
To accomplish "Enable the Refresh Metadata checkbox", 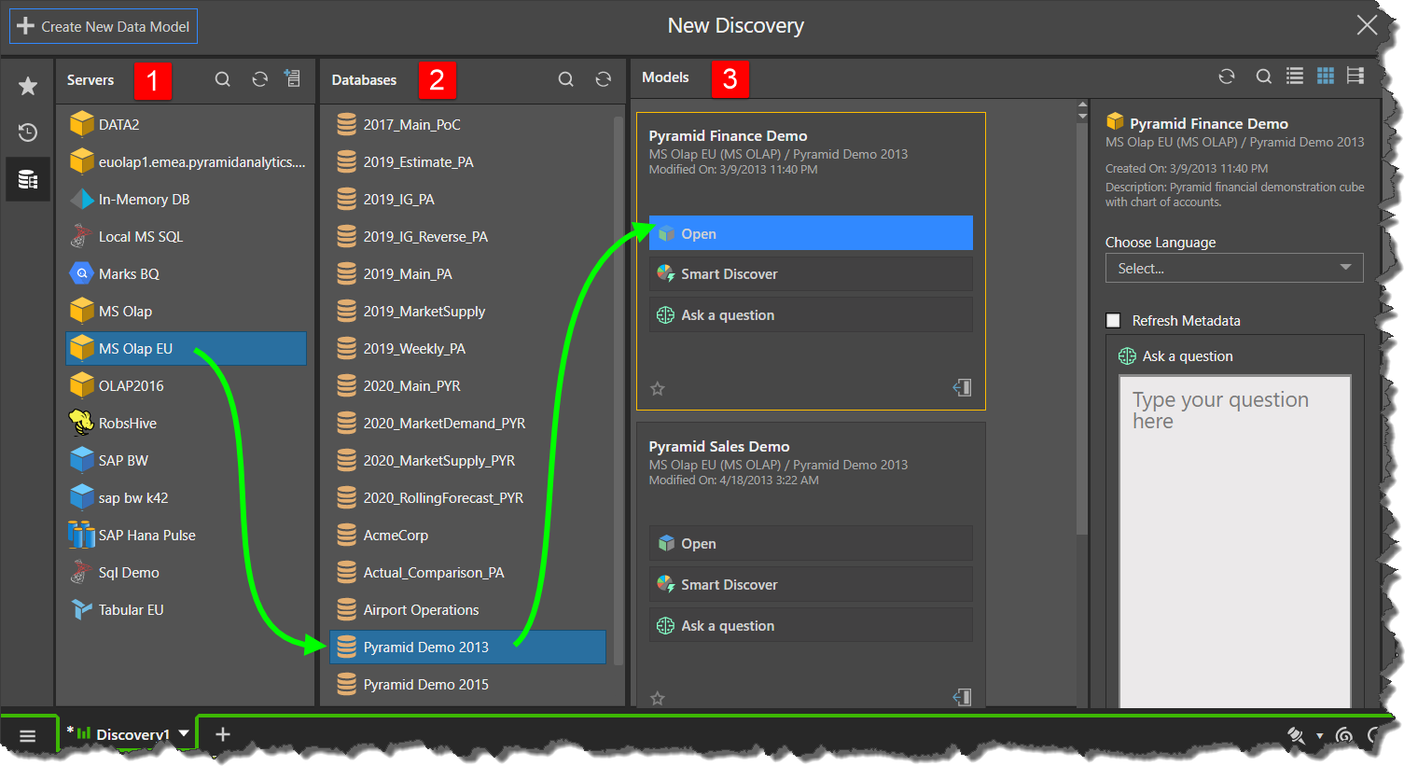I will click(x=1113, y=321).
